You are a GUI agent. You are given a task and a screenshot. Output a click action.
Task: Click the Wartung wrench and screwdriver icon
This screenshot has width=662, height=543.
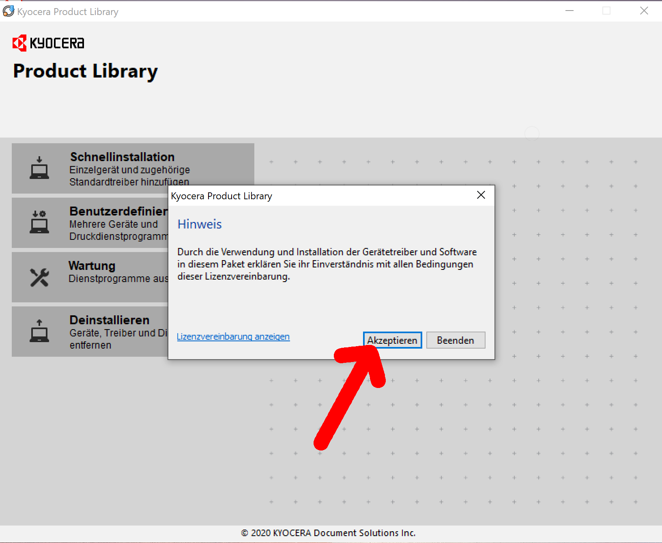pos(39,277)
